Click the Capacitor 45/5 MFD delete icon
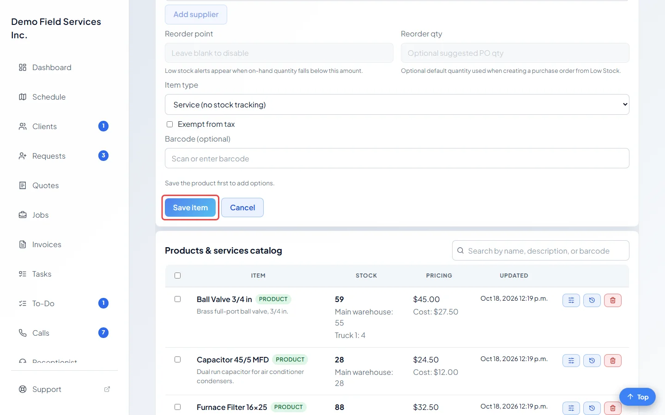This screenshot has height=415, width=665. 613,361
